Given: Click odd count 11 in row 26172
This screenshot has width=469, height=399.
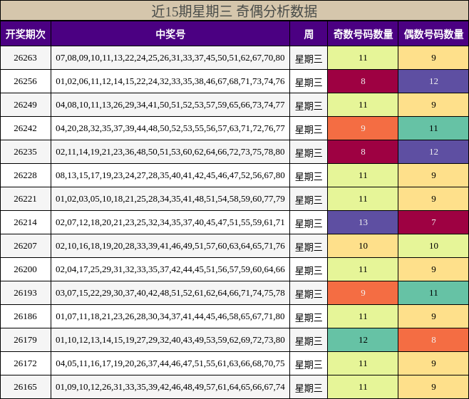Looking at the screenshot, I should [363, 363].
